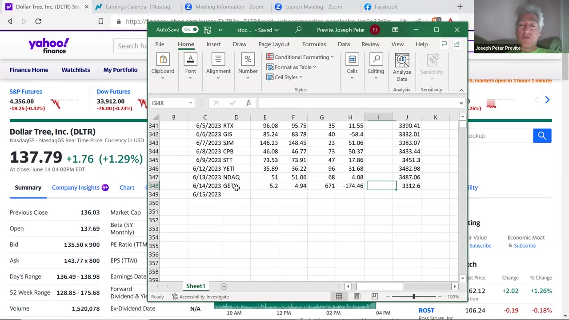The width and height of the screenshot is (569, 320).
Task: Open the Excel search magnifier icon
Action: 298,30
